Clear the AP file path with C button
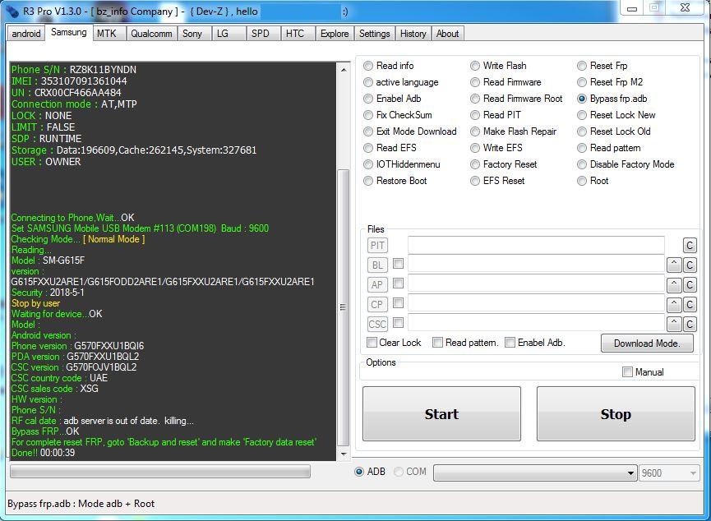Viewport: 711px width, 521px height. point(690,285)
